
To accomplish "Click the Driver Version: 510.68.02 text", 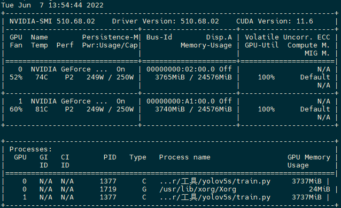I will (x=166, y=21).
